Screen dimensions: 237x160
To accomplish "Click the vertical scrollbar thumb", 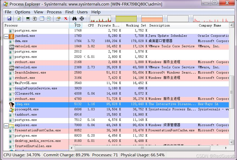I will [231, 92].
